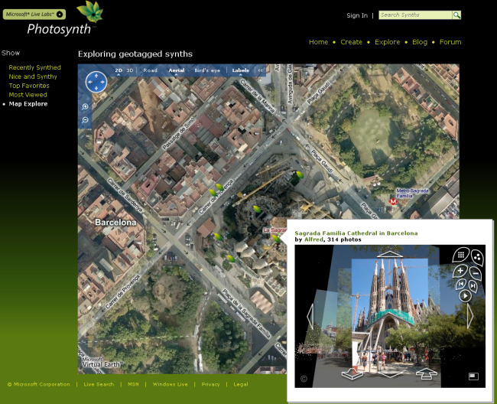
Task: Show Nice and Synthy list
Action: 33,77
